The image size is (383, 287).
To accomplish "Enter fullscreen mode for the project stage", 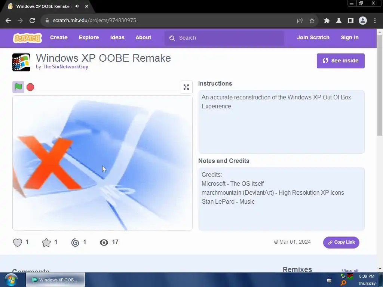I will [186, 87].
